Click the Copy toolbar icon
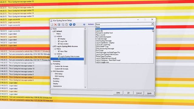 [x=63, y=25]
